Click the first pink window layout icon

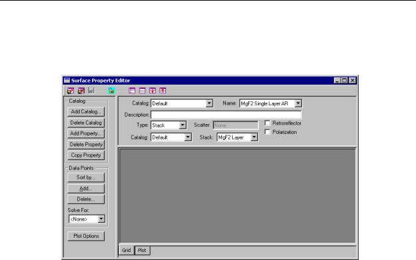pyautogui.click(x=132, y=91)
